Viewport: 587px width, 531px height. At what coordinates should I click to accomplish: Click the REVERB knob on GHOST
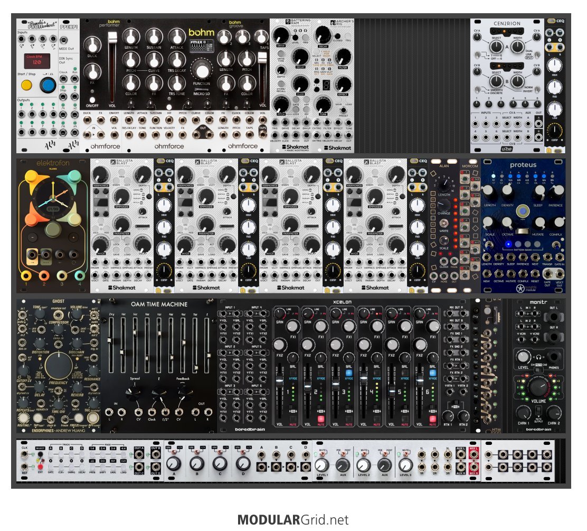[x=77, y=386]
